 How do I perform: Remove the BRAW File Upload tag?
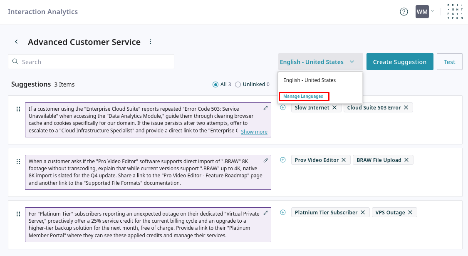(406, 160)
